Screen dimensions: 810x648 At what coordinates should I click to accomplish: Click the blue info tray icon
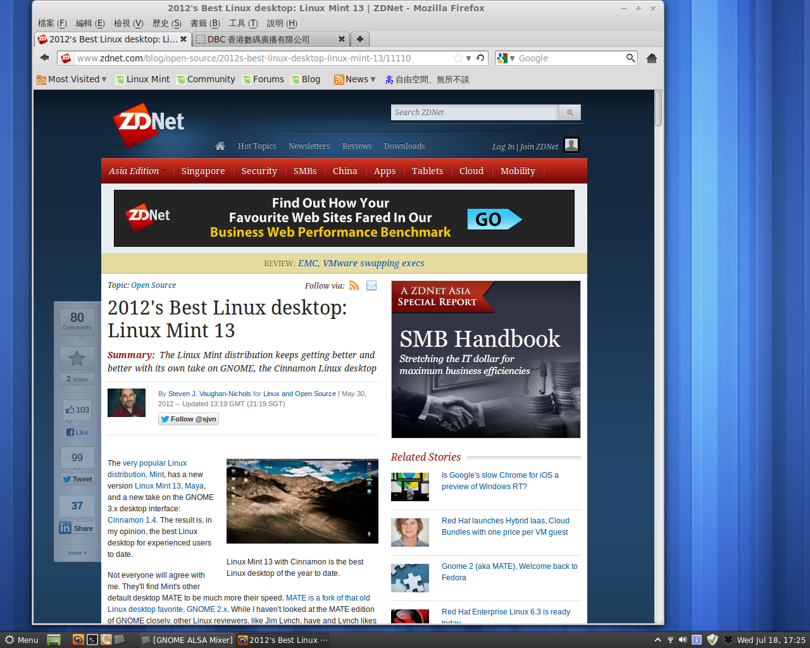click(697, 640)
